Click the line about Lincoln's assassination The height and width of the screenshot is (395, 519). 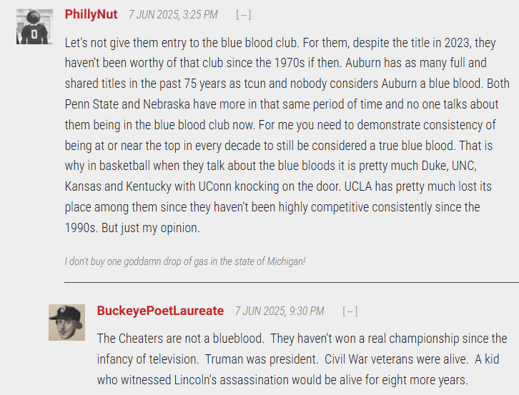point(282,380)
